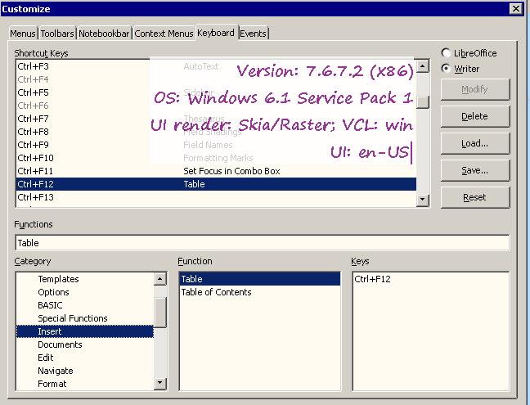Open the Load... dialog
Image resolution: width=530 pixels, height=405 pixels.
tap(475, 143)
